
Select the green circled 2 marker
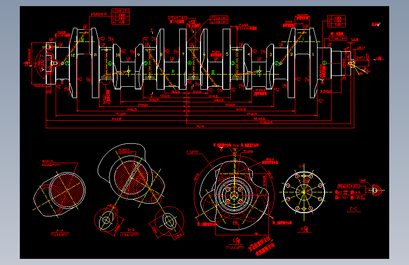[276, 63]
